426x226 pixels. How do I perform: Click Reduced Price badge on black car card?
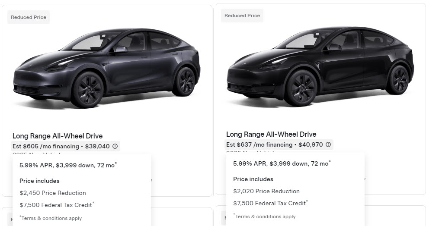pos(242,16)
